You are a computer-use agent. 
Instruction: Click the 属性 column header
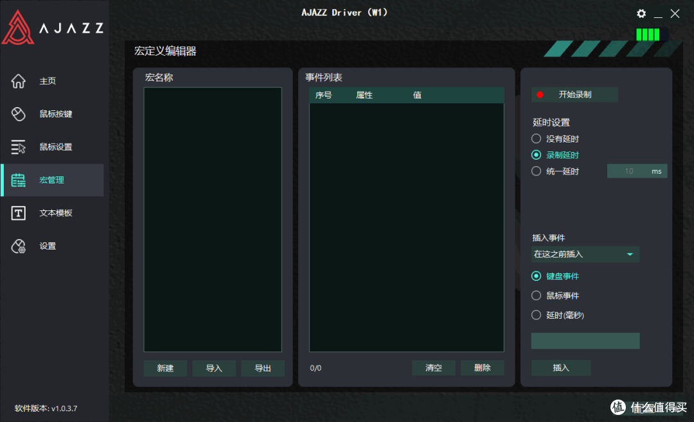click(364, 95)
